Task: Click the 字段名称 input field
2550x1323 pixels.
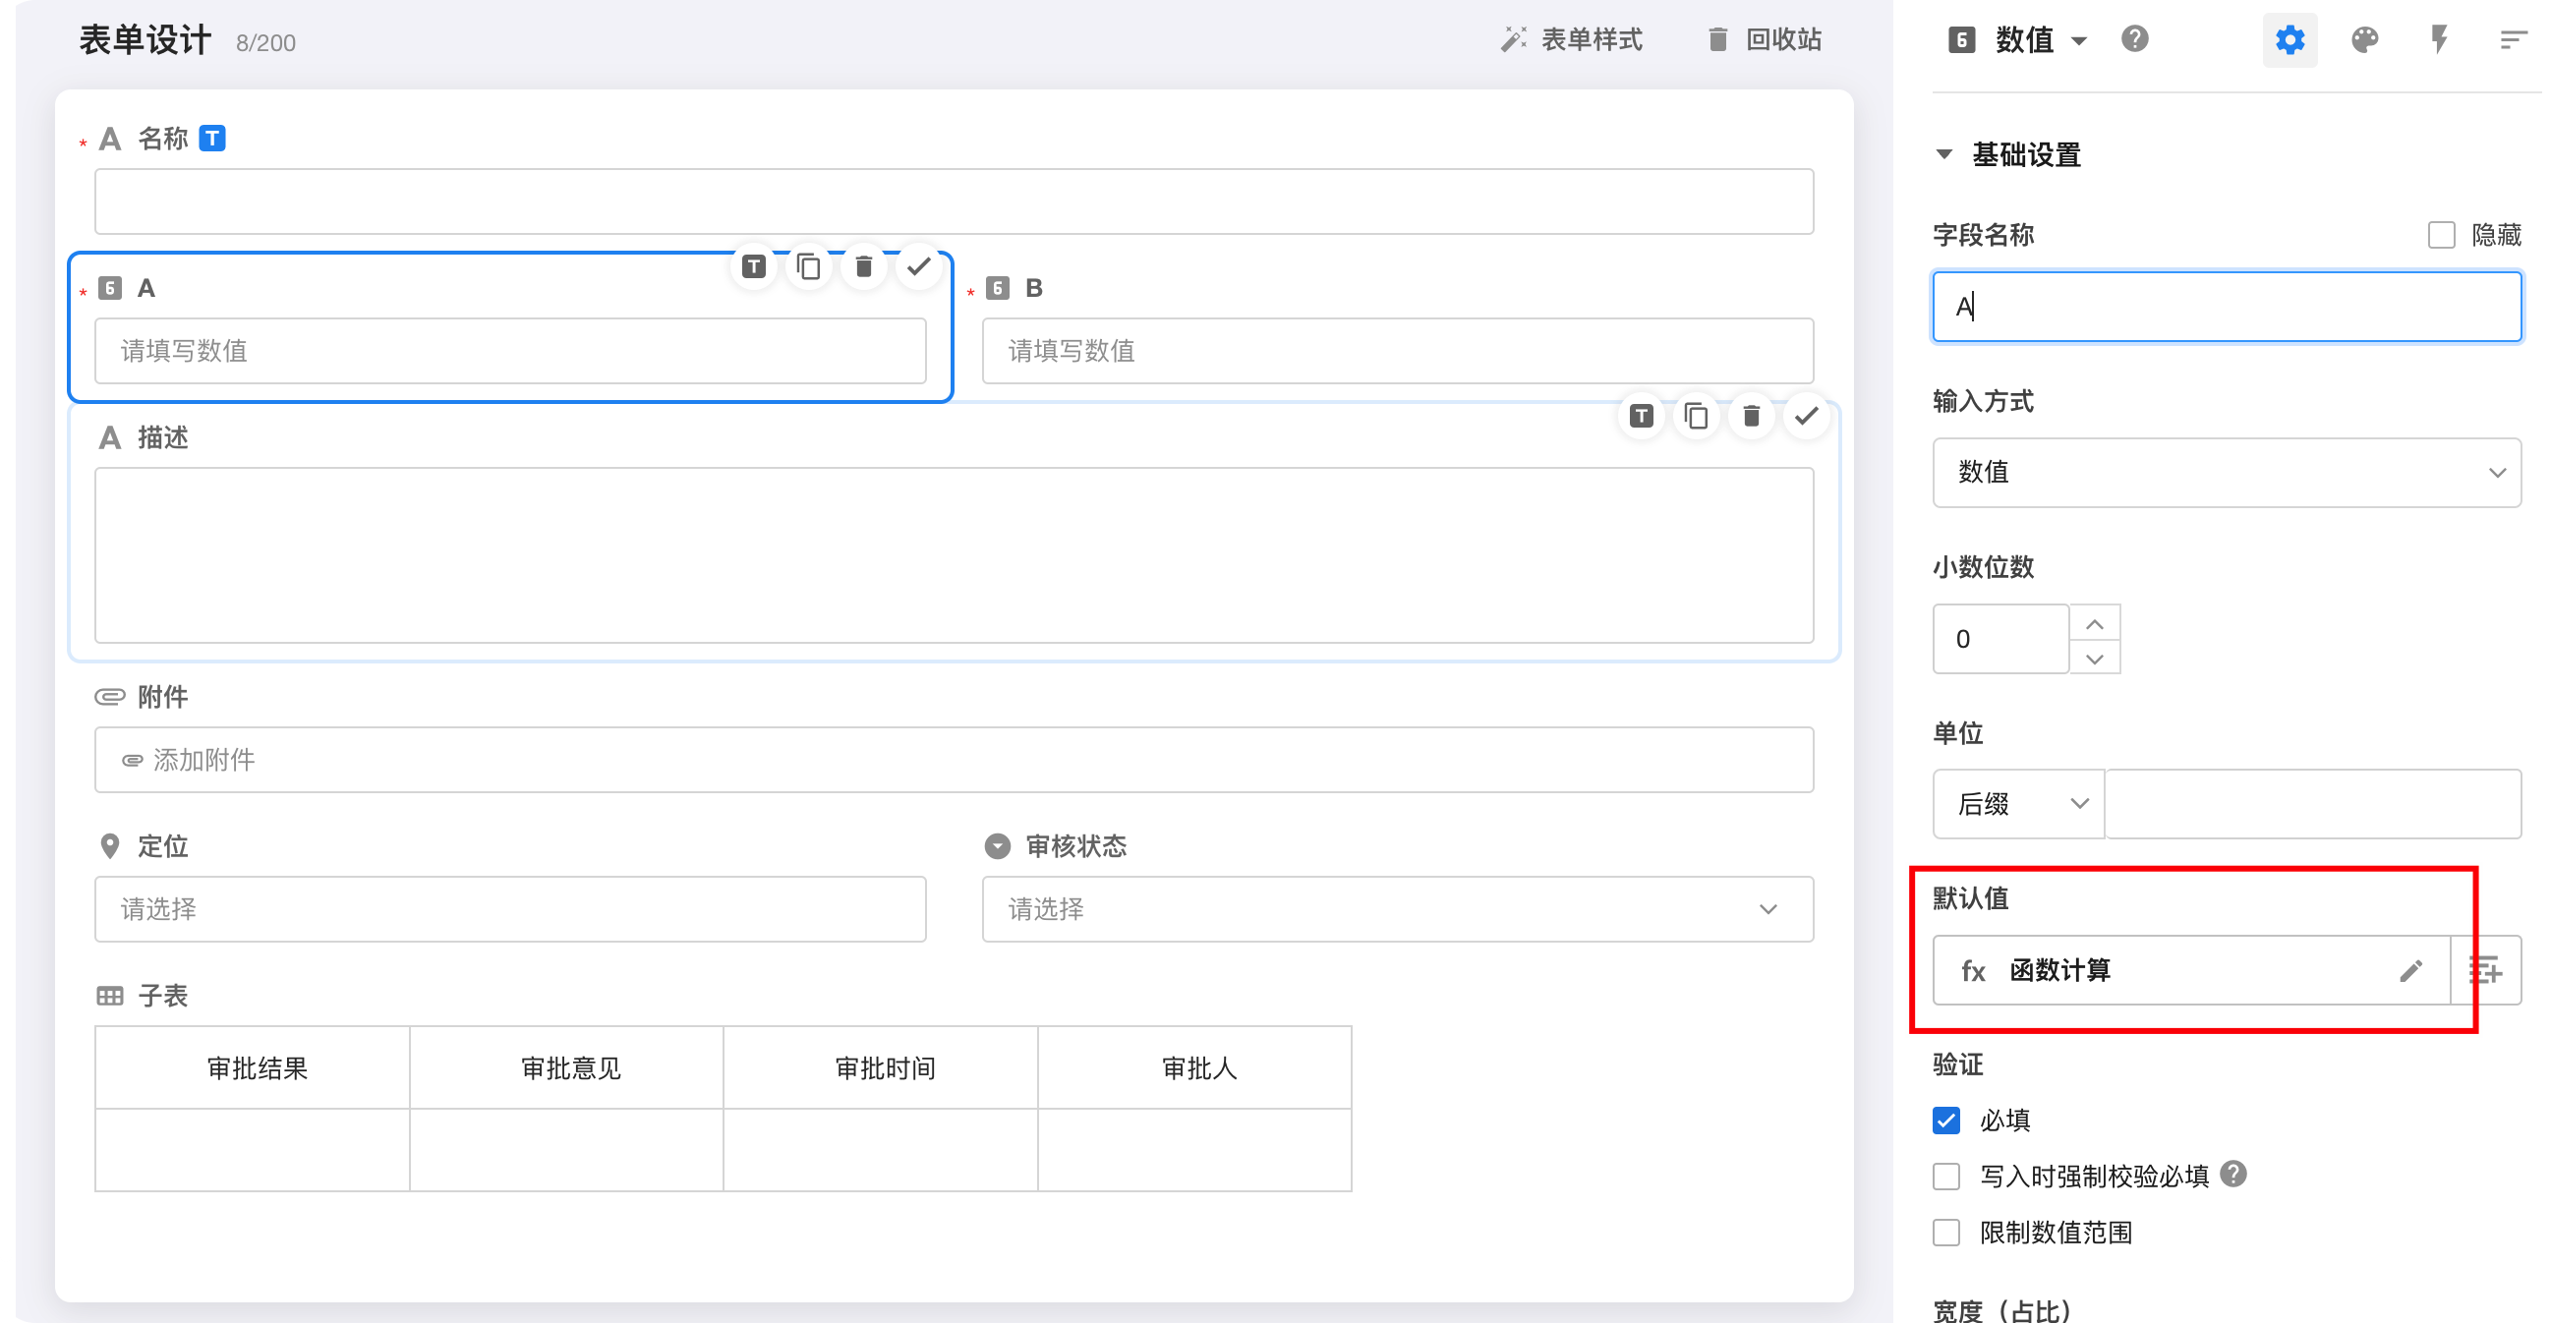Action: 2226,307
